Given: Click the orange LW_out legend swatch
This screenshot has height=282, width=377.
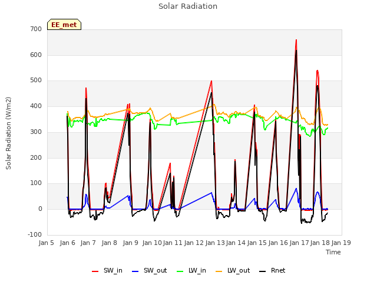Looking at the screenshot, I should pyautogui.click(x=219, y=271).
